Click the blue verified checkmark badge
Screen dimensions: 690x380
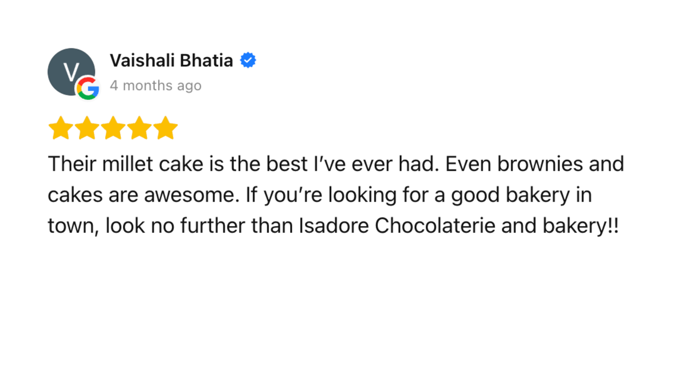248,60
